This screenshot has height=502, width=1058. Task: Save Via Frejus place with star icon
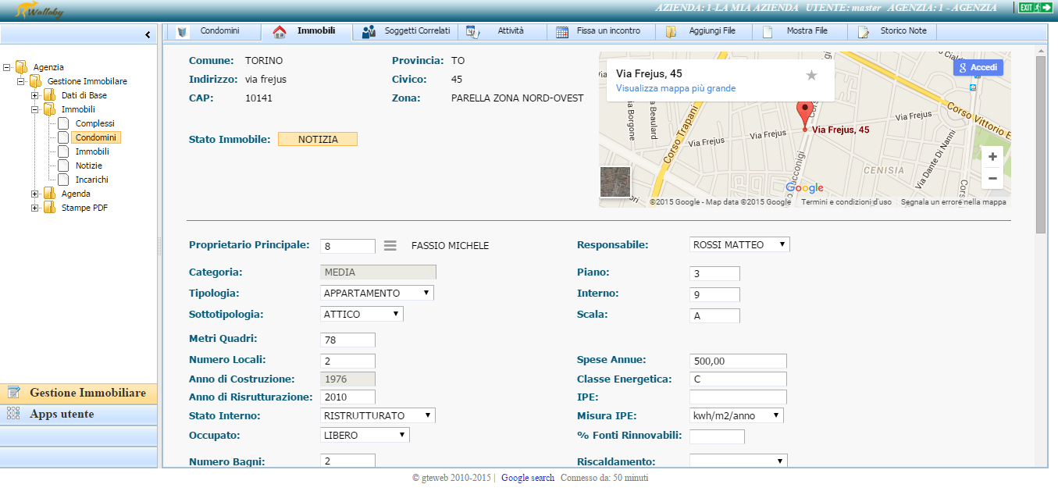811,75
